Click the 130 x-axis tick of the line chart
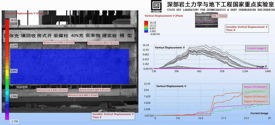Screen dimensions: 275x125 click(154, 71)
